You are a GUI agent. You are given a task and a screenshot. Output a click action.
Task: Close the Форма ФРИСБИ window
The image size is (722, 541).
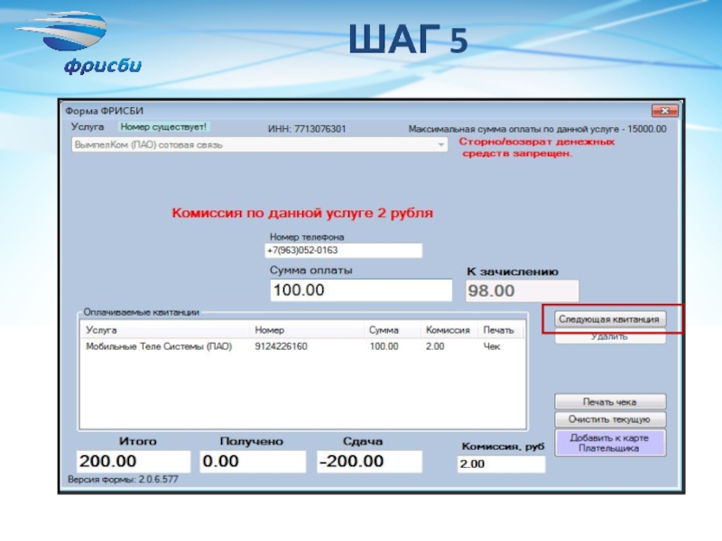click(x=664, y=111)
